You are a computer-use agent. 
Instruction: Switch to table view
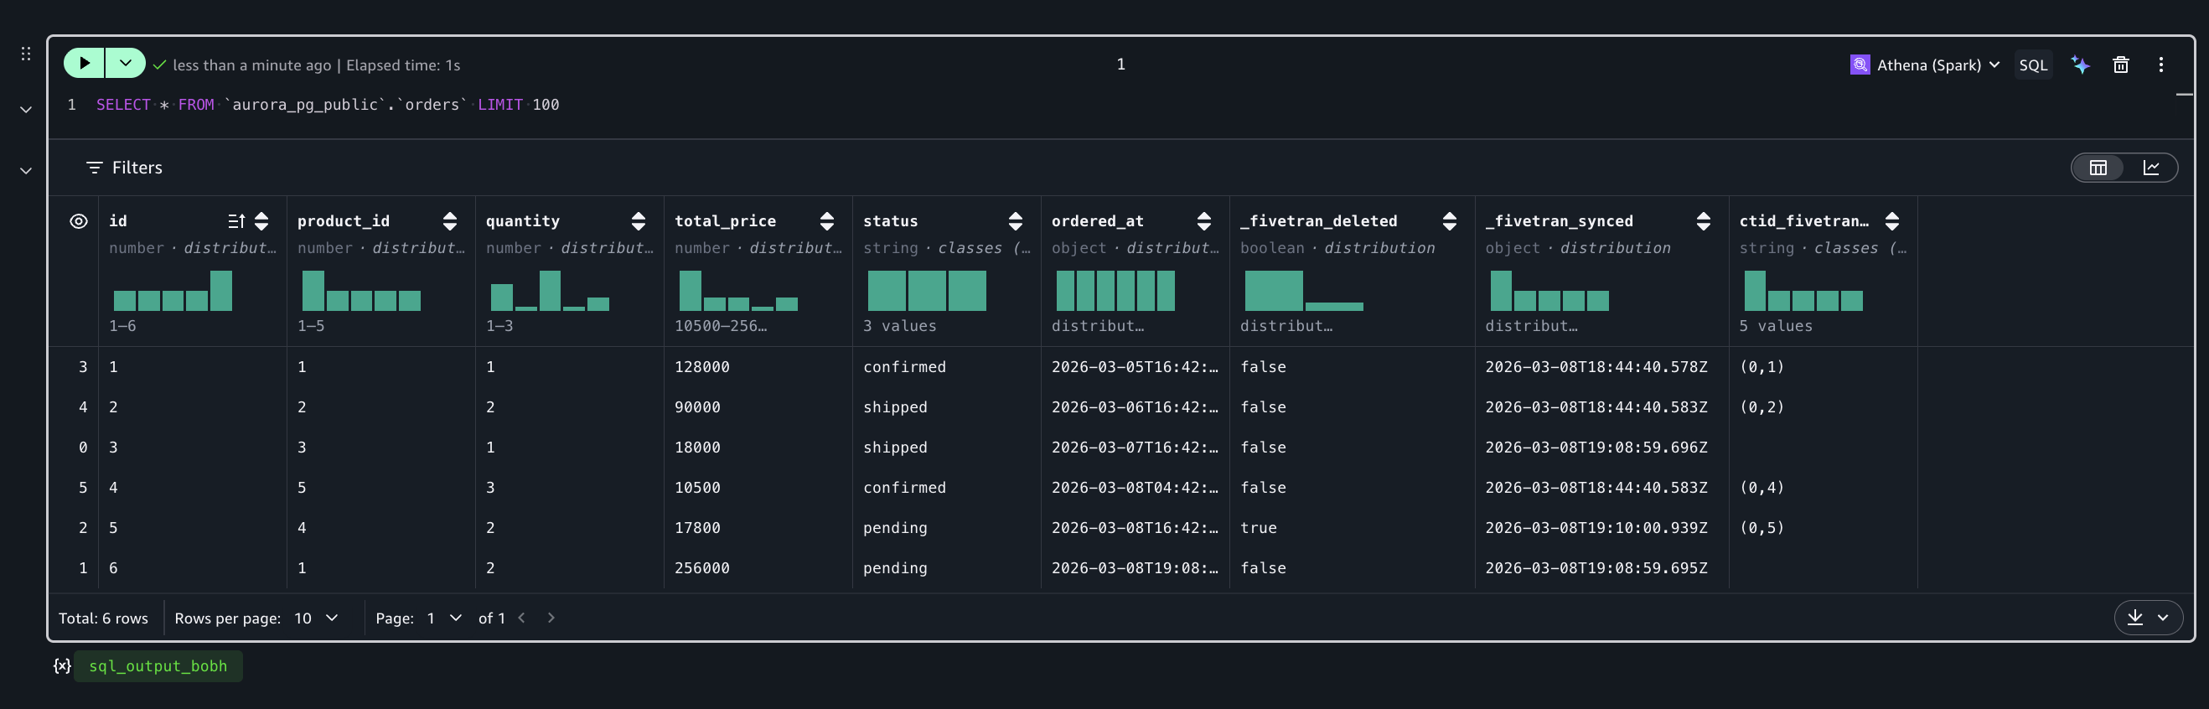click(x=2098, y=167)
